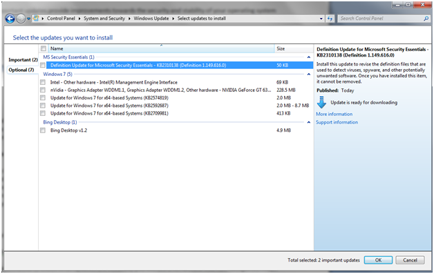
Task: Select Update for Windows 7 KB2592687 row
Action: [x=180, y=106]
